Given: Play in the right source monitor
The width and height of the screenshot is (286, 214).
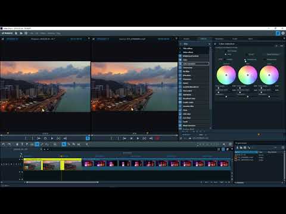Looking at the screenshot, I should (138, 139).
